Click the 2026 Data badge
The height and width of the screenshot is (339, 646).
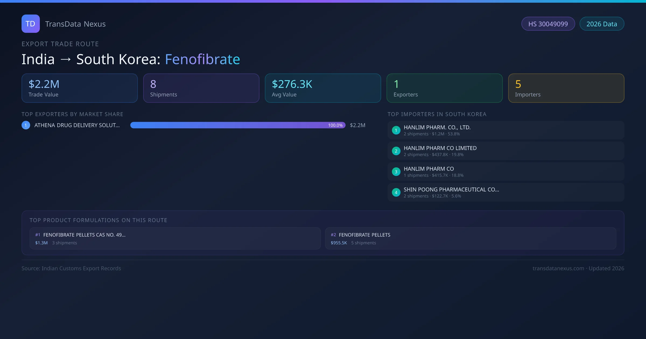(602, 24)
